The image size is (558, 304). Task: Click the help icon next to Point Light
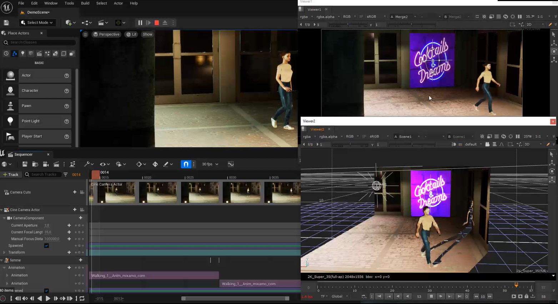click(66, 121)
